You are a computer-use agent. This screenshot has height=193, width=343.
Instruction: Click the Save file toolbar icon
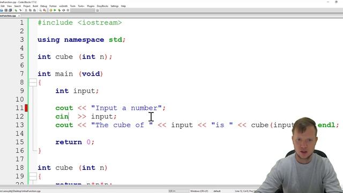(x=6, y=10)
